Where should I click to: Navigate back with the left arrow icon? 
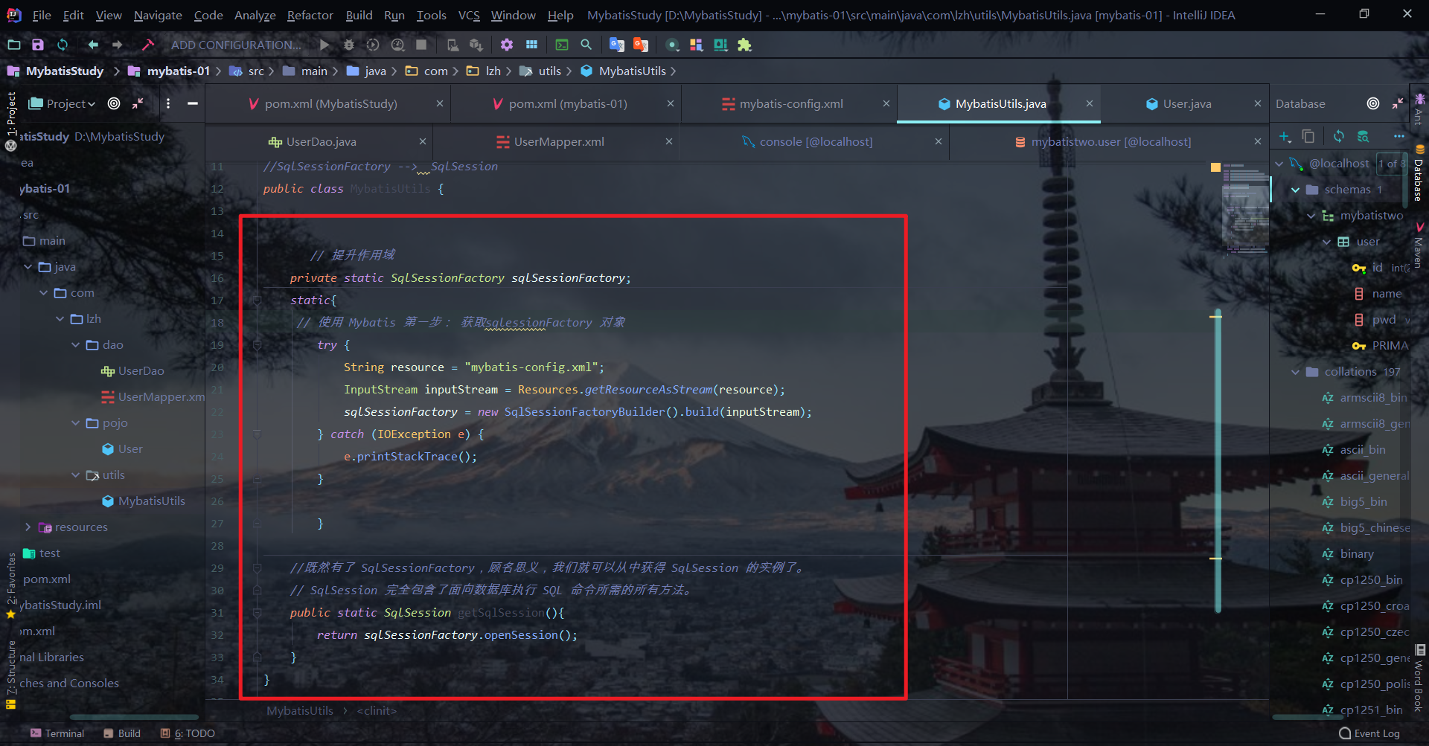[93, 45]
